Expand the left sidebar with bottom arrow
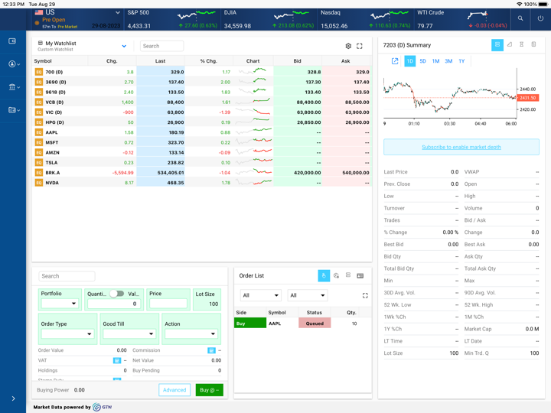Image resolution: width=551 pixels, height=413 pixels. (x=13, y=398)
